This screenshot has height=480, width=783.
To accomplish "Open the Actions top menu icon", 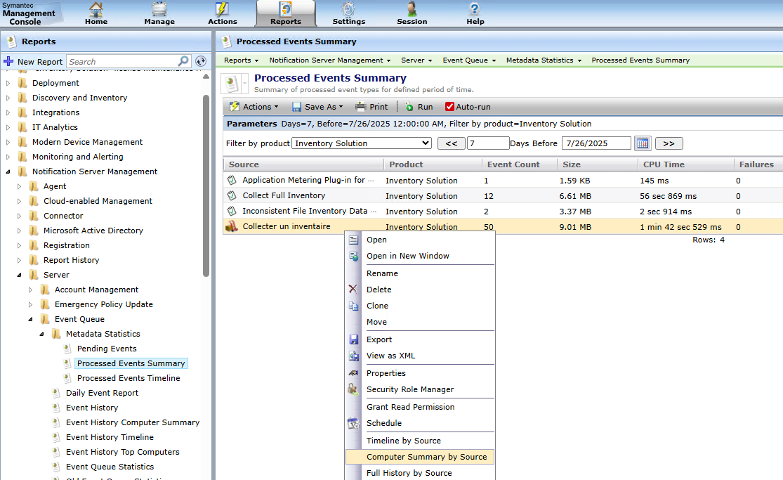I will 222,9.
